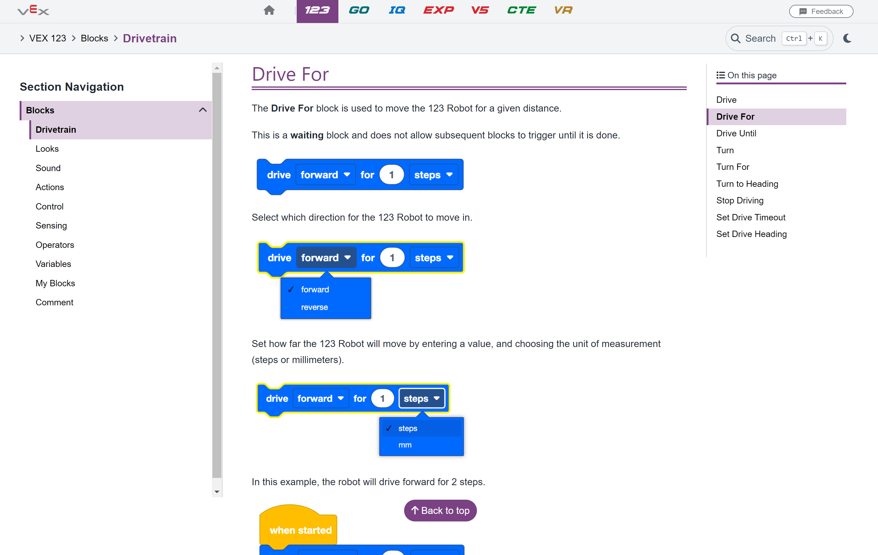Viewport: 878px width, 555px height.
Task: Select the Drivetrain entry in the sidebar
Action: (x=56, y=130)
